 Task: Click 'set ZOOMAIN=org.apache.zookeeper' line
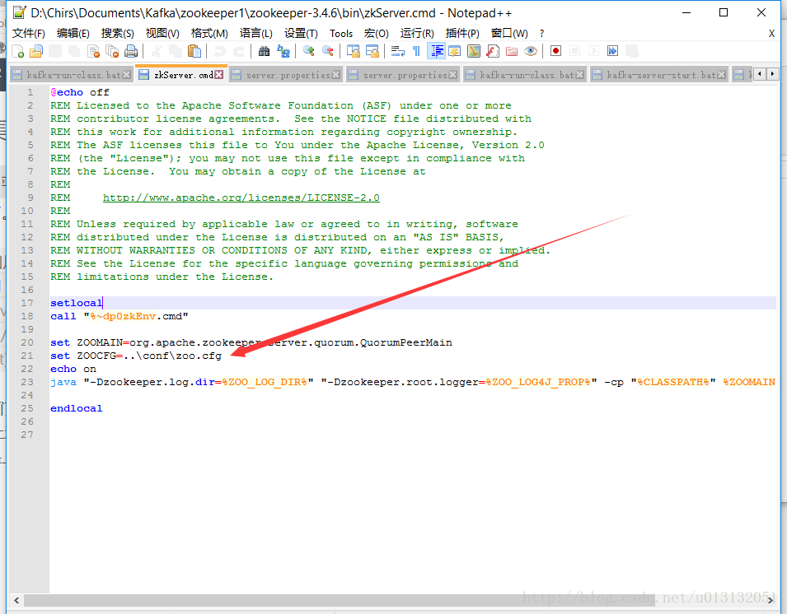pos(251,342)
